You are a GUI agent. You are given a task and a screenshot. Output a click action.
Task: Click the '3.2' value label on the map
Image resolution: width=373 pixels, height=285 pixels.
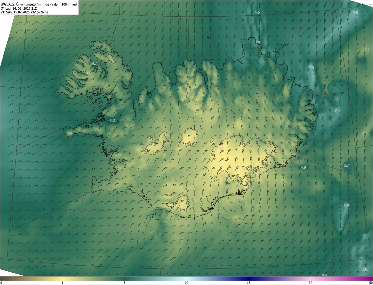(367, 50)
